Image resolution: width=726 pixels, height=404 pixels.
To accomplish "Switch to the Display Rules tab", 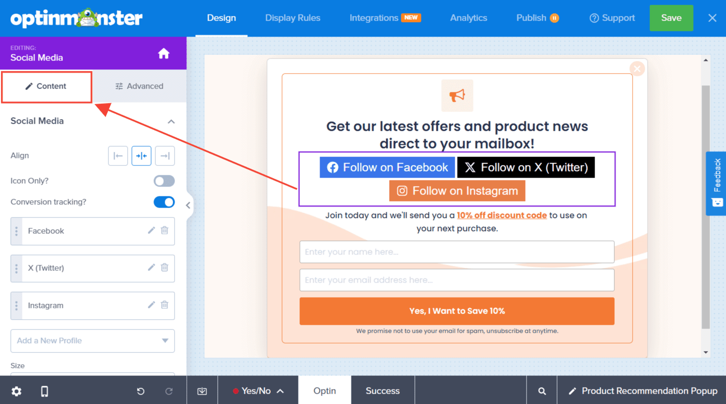I will point(292,18).
